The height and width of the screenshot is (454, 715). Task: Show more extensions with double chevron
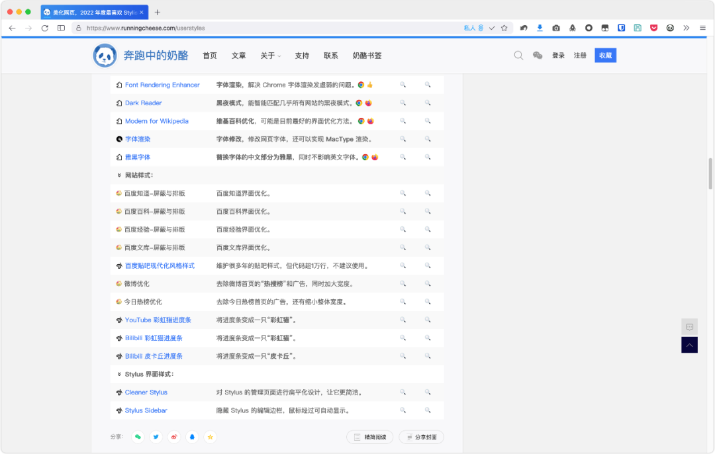687,28
